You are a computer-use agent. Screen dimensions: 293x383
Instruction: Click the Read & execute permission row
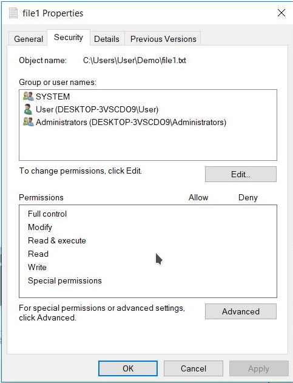(148, 240)
